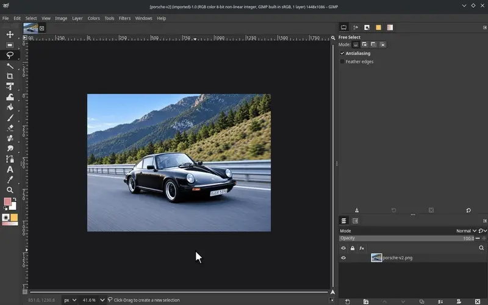This screenshot has height=305, width=488.
Task: Open the Filters menu
Action: [x=124, y=18]
